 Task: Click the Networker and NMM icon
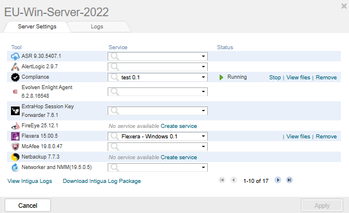(15, 167)
